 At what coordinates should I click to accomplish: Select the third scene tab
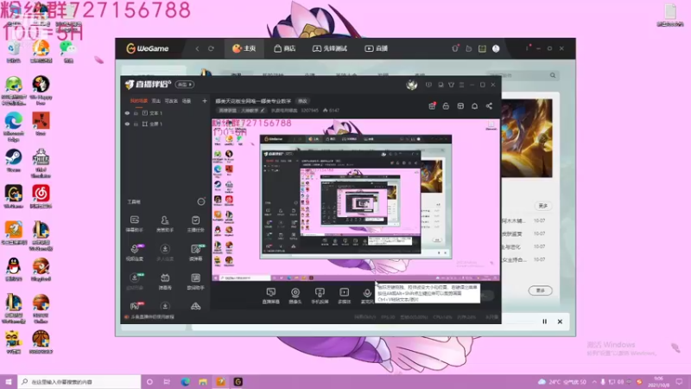[x=171, y=101]
